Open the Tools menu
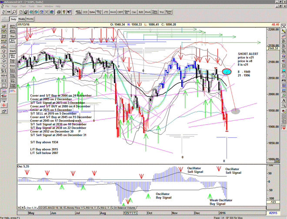Viewport: 287px width, 219px height. (31, 7)
